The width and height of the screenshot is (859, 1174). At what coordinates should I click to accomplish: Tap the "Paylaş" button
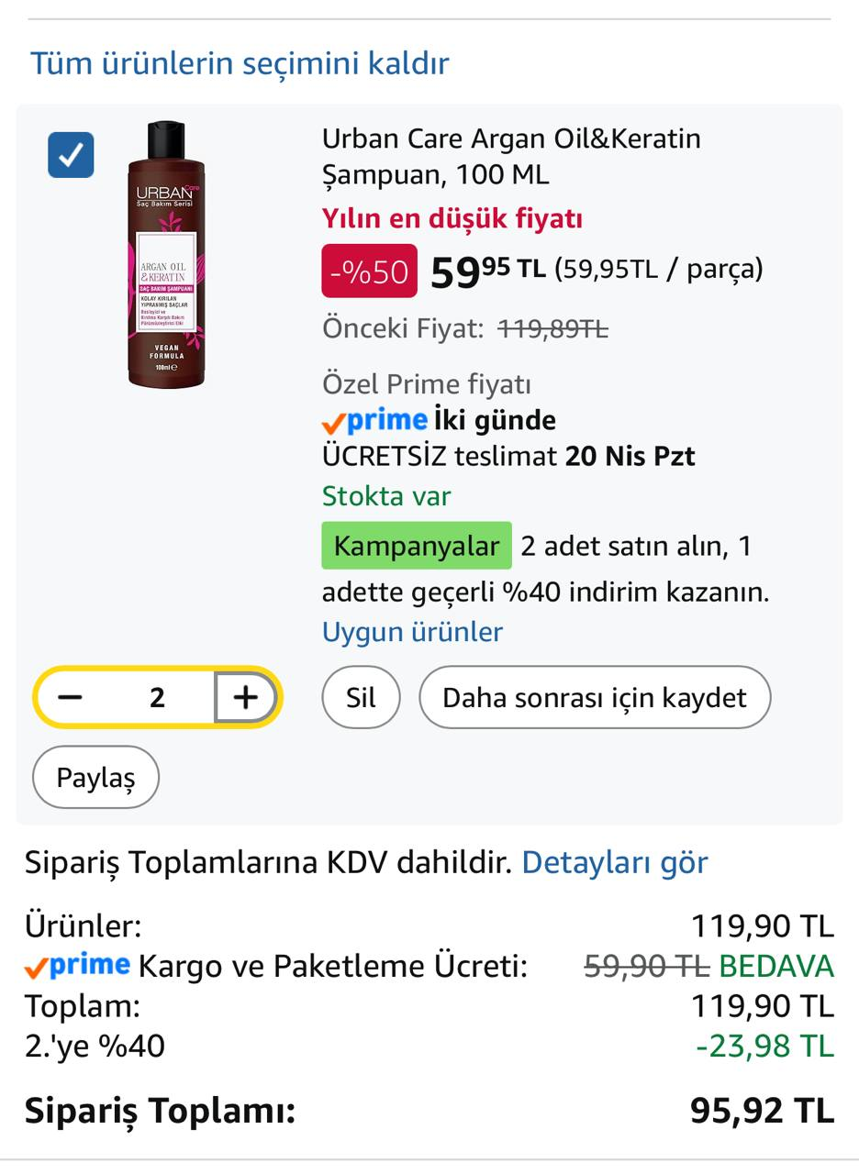pos(95,778)
